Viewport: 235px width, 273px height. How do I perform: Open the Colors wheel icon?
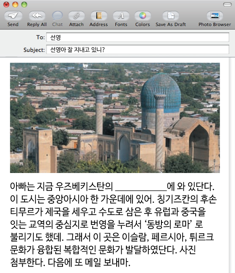pyautogui.click(x=142, y=16)
